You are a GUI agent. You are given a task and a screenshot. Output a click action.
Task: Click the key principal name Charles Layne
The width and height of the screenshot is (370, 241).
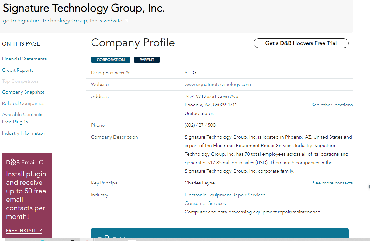tap(200, 183)
